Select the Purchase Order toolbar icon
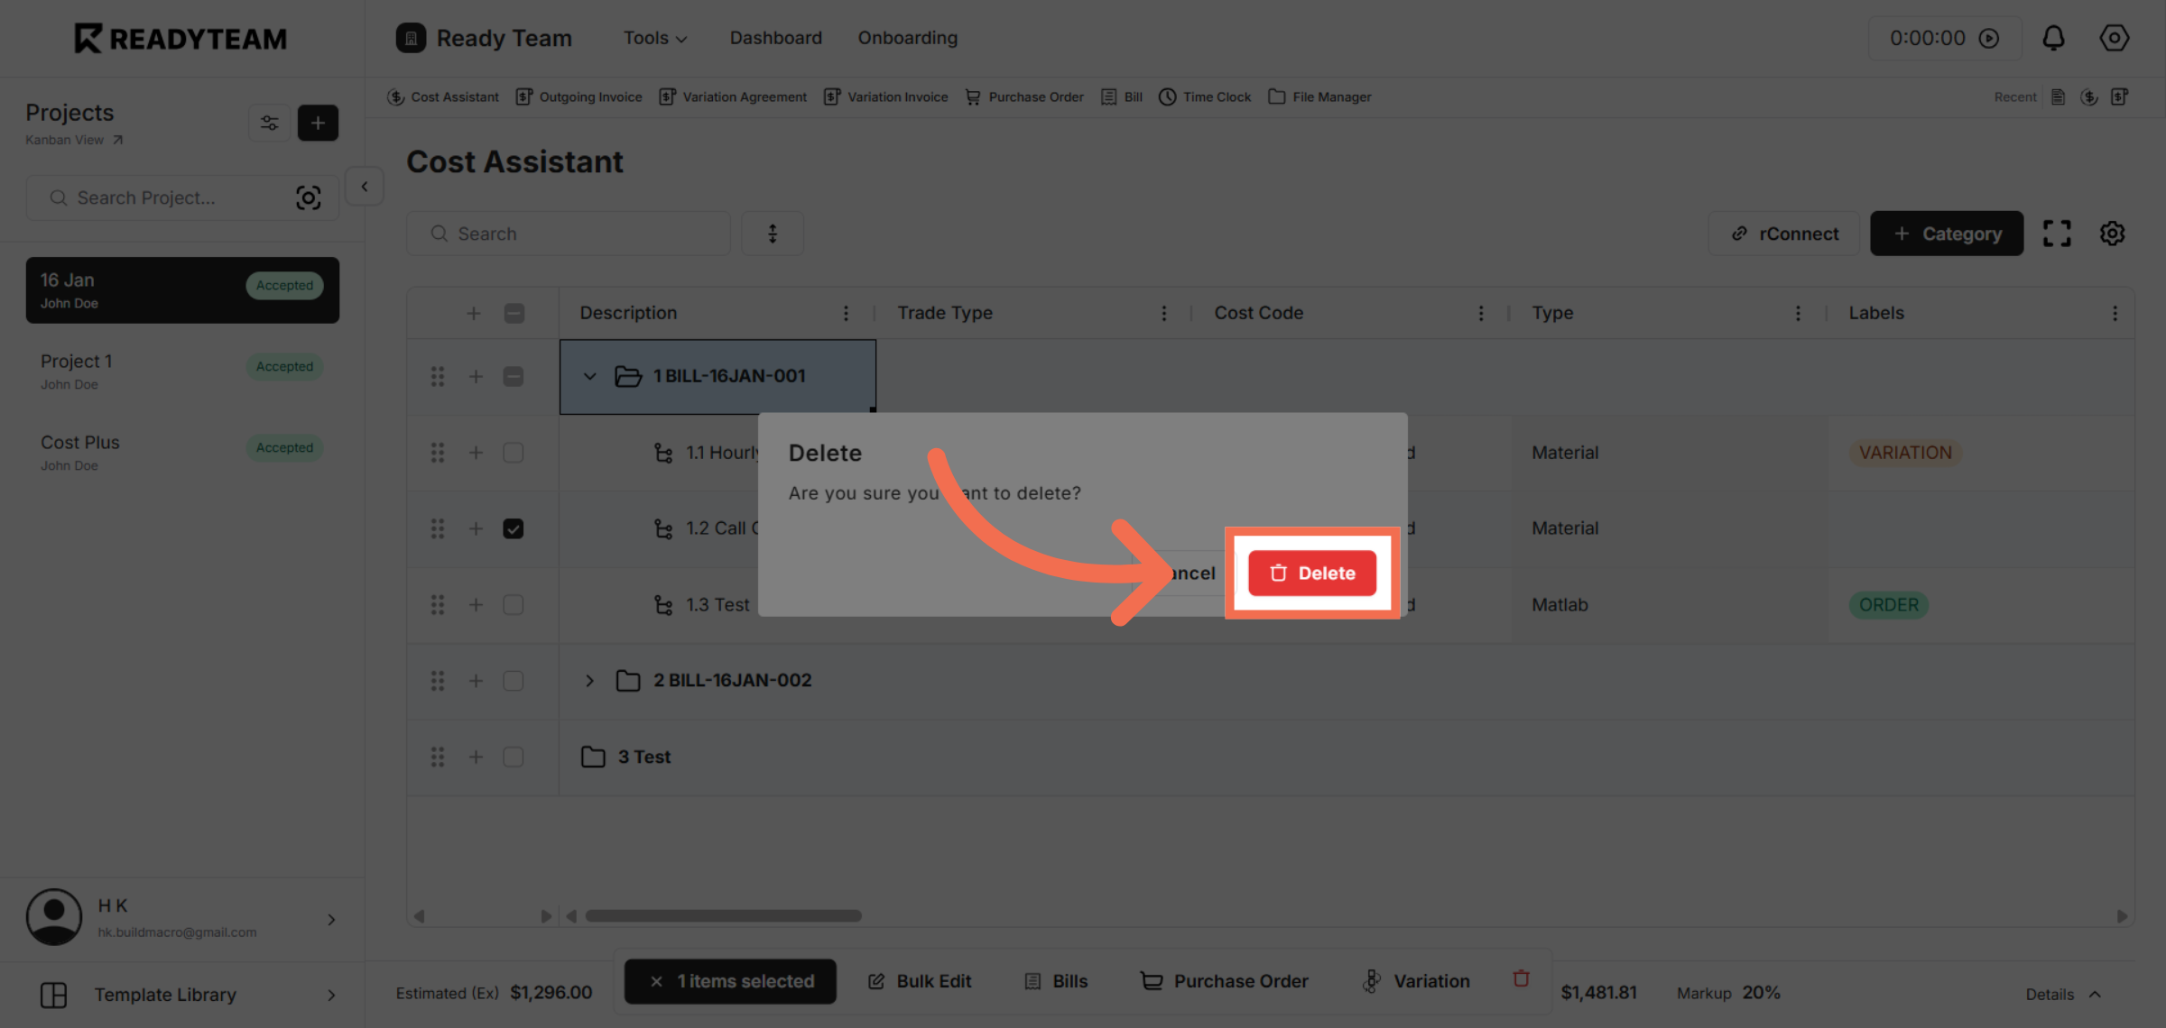The width and height of the screenshot is (2166, 1028). [1024, 96]
